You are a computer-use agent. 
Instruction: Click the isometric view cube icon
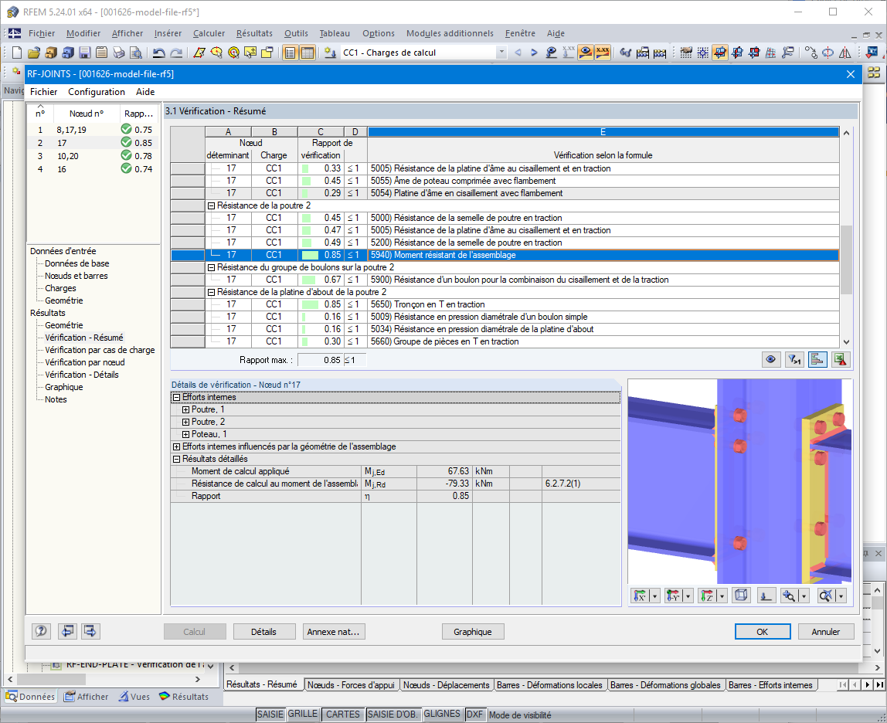coord(741,595)
